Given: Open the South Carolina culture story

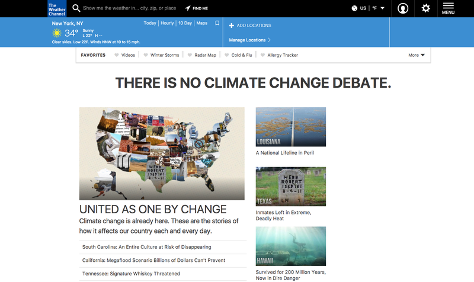Looking at the screenshot, I should (x=146, y=247).
